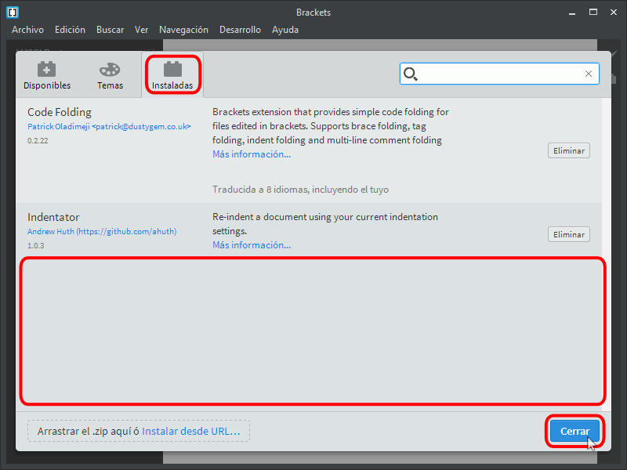This screenshot has height=470, width=627.
Task: Open Patrick Oladimeji author link
Action: (x=109, y=127)
